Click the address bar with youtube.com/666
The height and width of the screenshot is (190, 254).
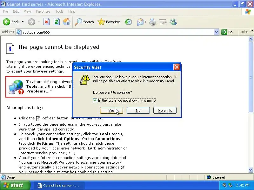(117, 32)
